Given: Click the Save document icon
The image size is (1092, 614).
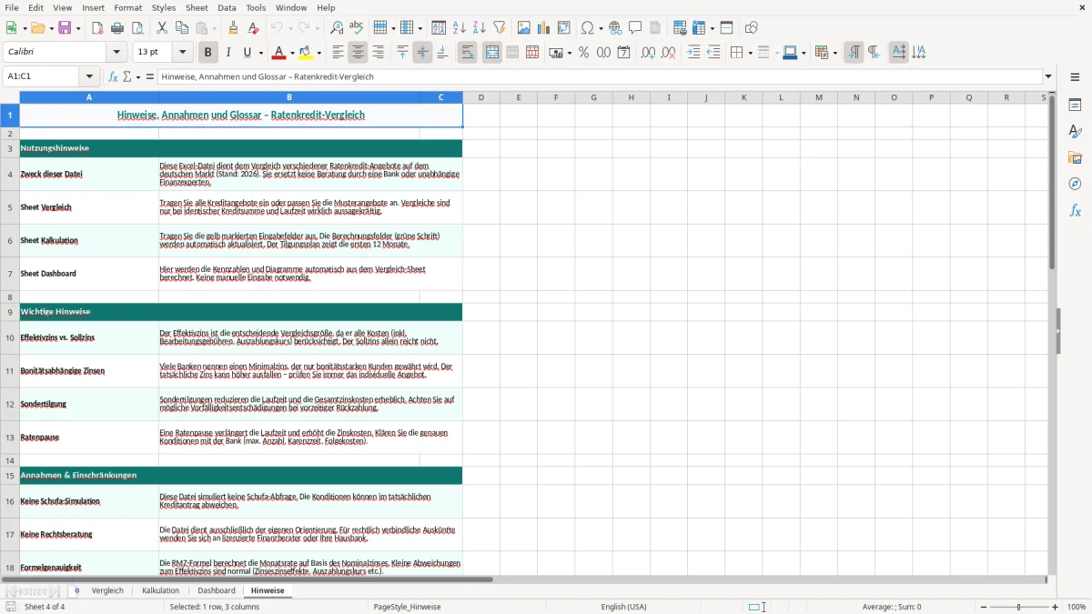Looking at the screenshot, I should tap(65, 28).
